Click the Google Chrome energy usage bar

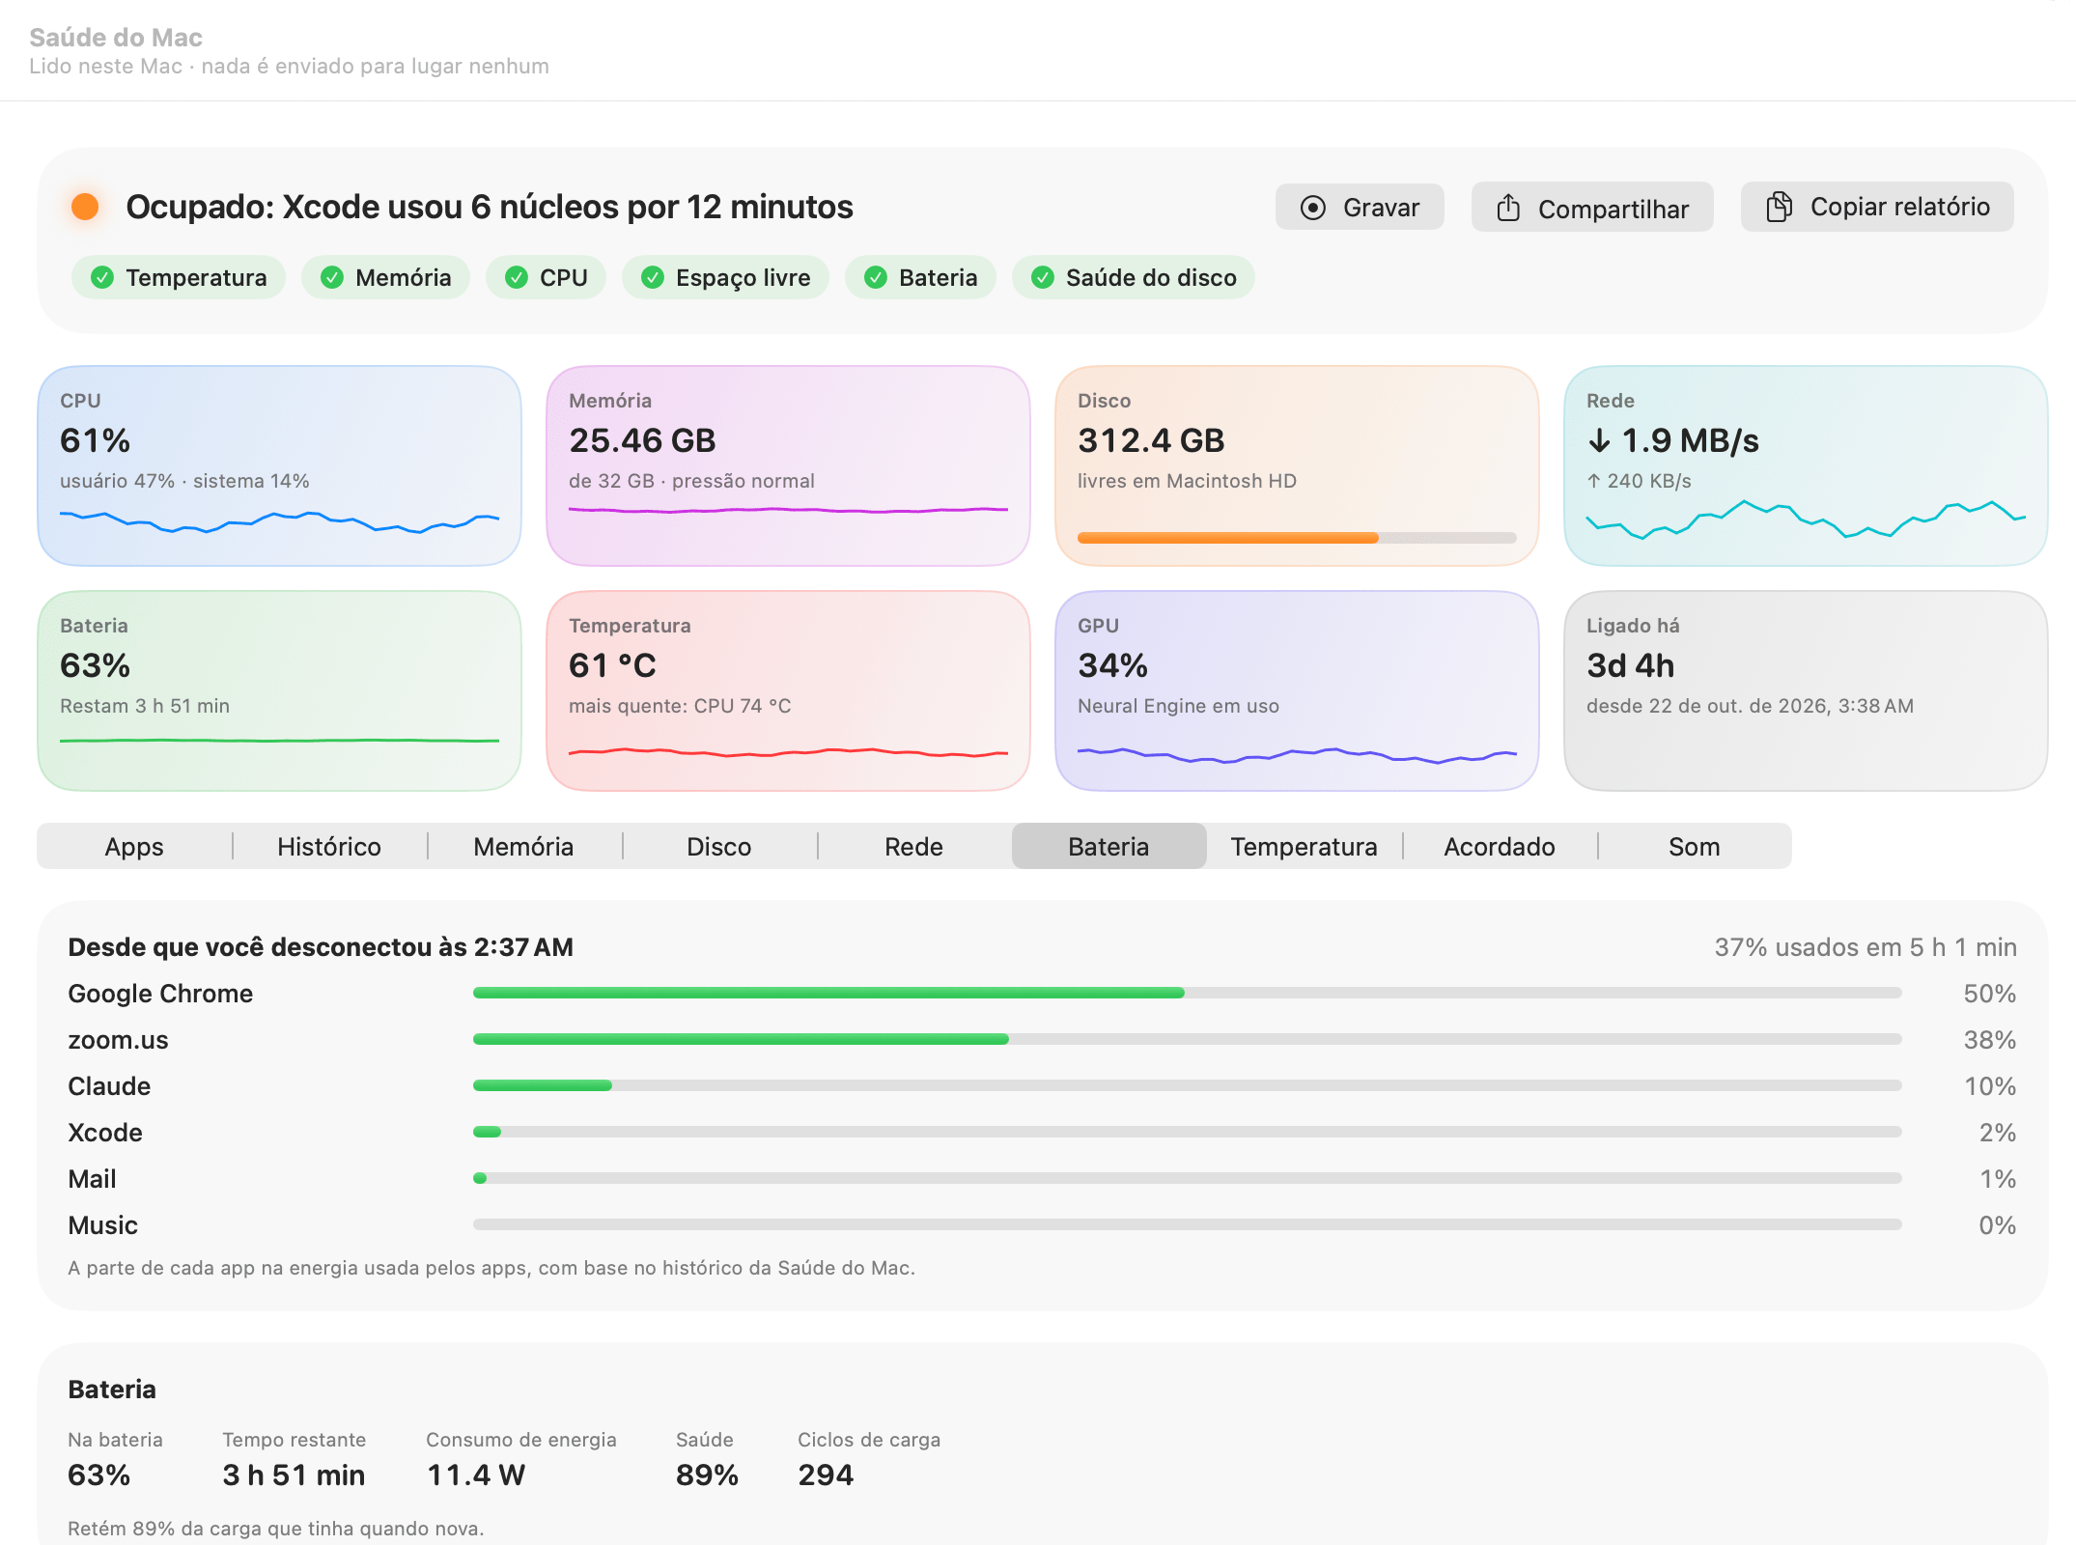[1188, 993]
